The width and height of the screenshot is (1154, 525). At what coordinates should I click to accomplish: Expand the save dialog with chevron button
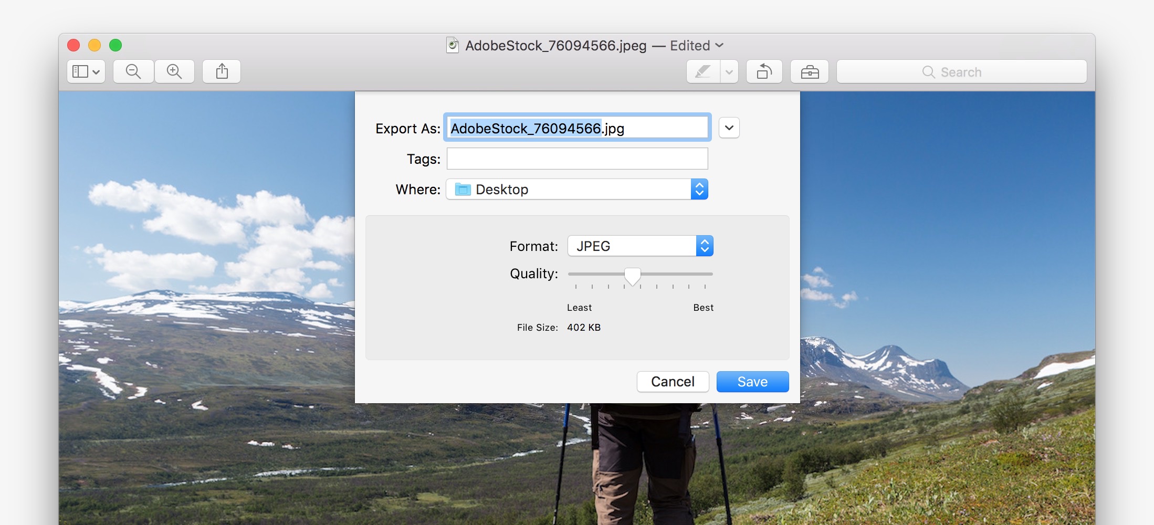click(x=729, y=128)
